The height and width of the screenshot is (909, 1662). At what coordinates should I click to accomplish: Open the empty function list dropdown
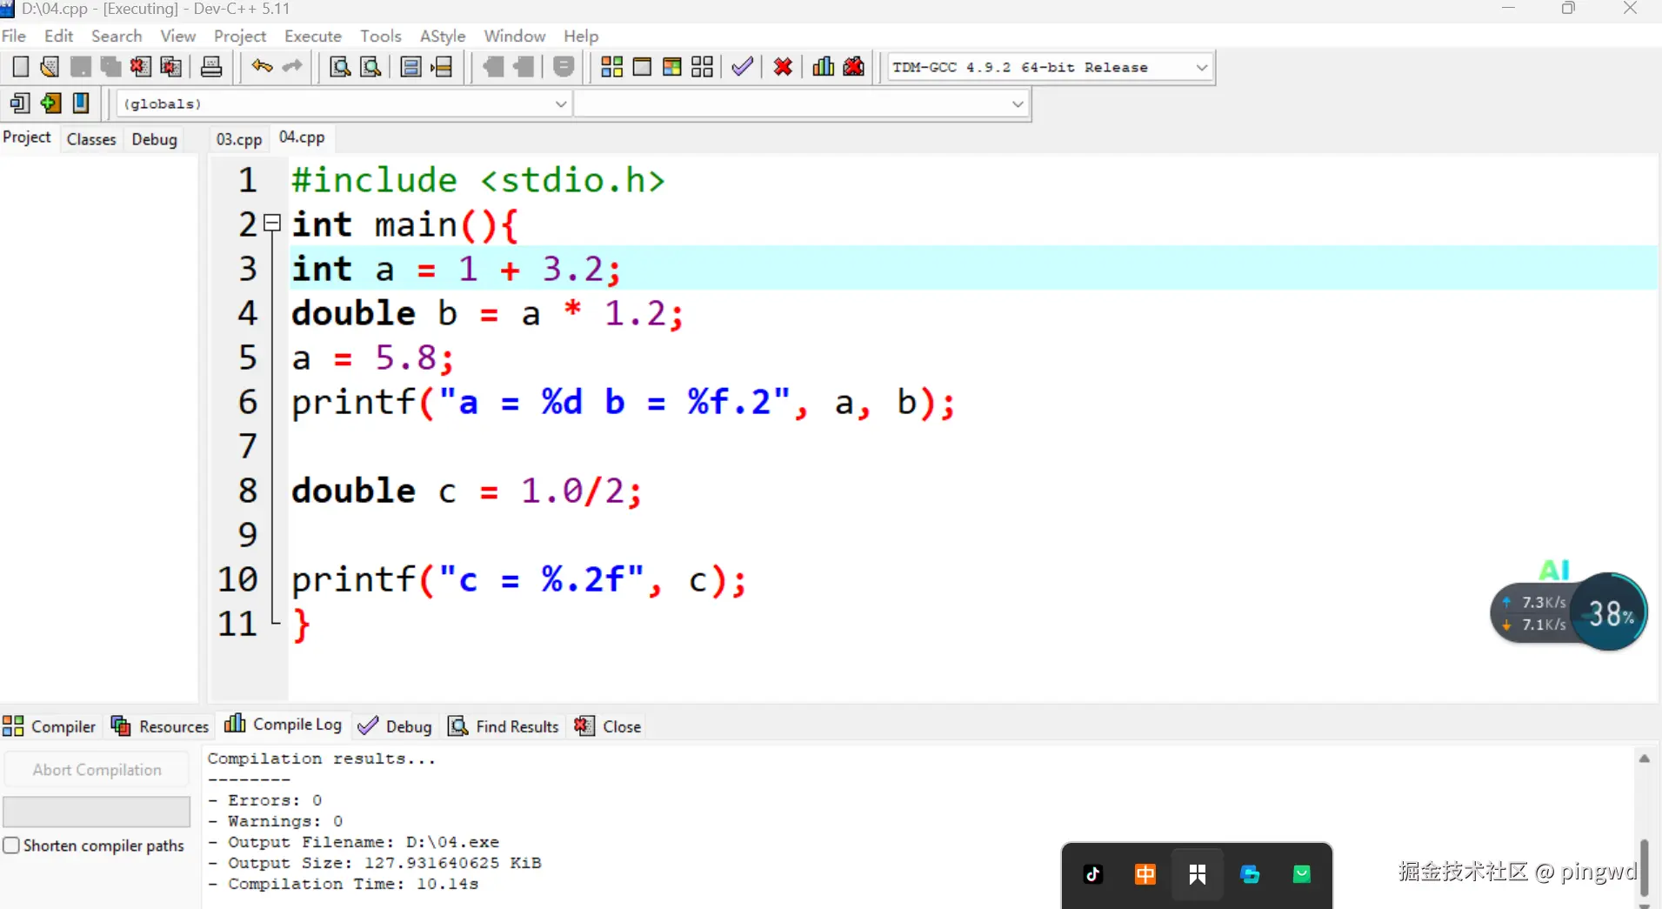coord(801,104)
